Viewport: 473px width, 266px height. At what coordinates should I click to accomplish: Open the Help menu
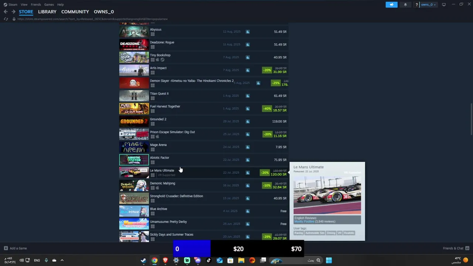pyautogui.click(x=60, y=4)
